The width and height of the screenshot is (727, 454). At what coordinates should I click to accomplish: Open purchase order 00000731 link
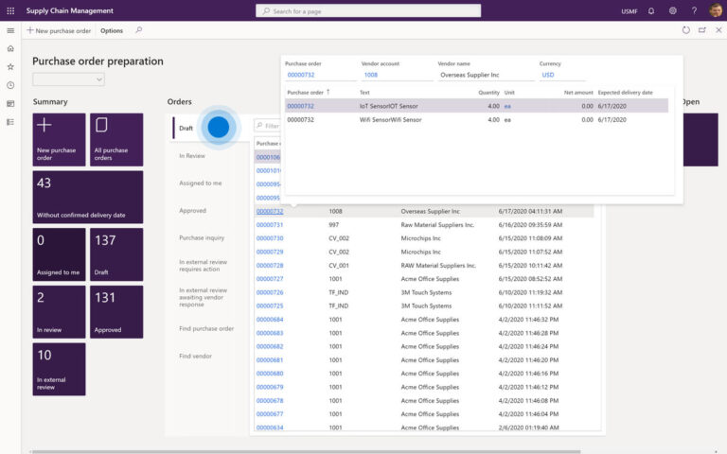coord(270,225)
